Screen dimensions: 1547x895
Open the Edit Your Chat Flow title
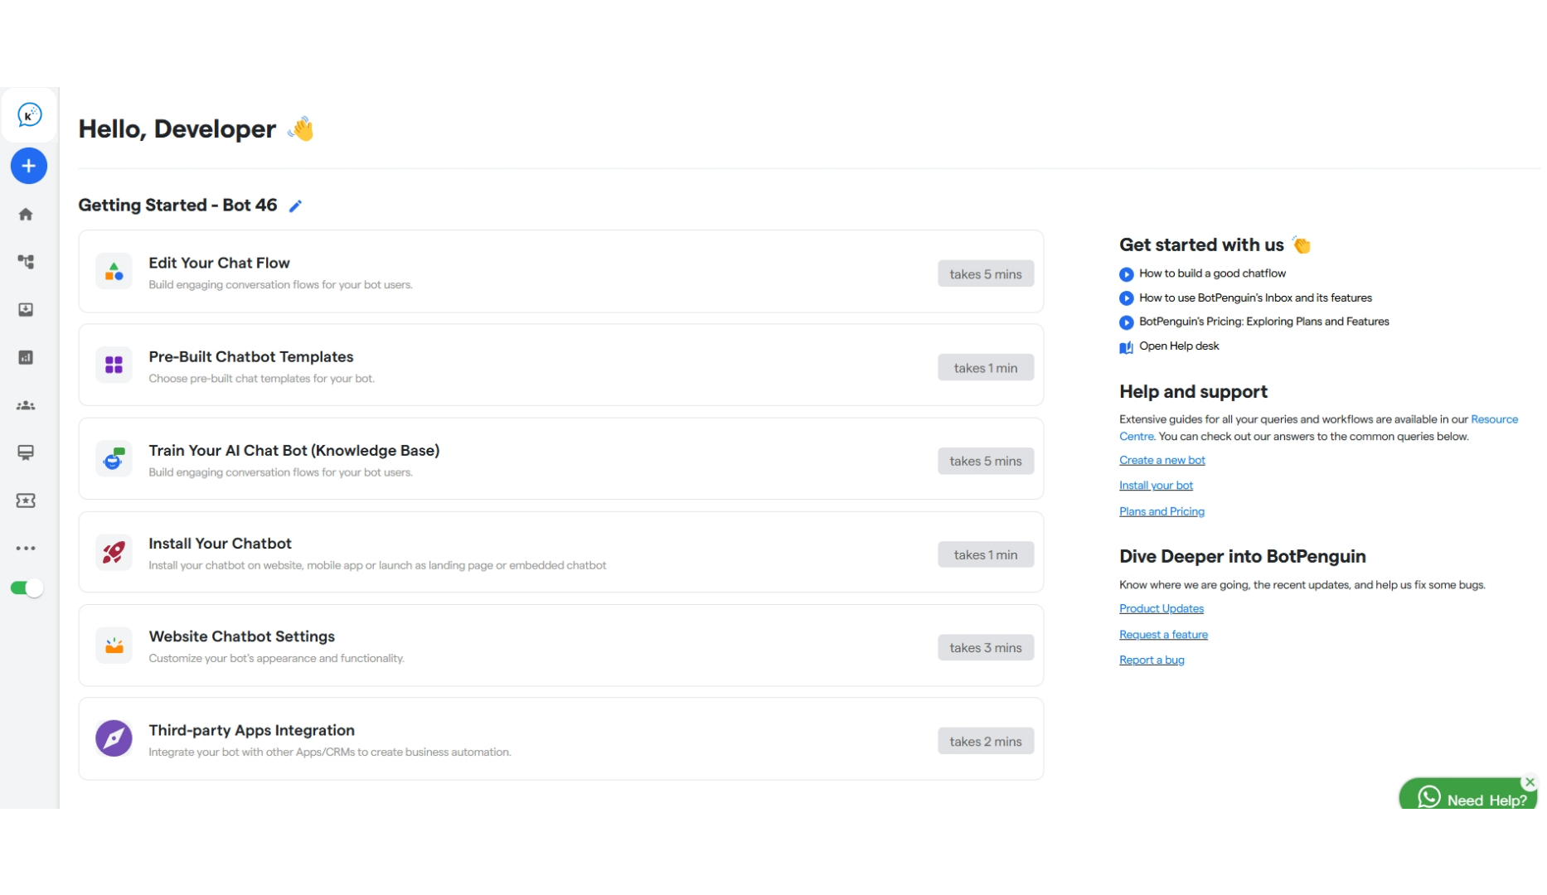click(219, 263)
